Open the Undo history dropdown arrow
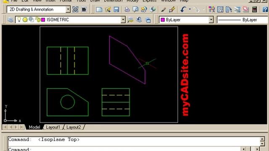Image resolution: width=269 pixels, height=151 pixels. click(x=190, y=9)
